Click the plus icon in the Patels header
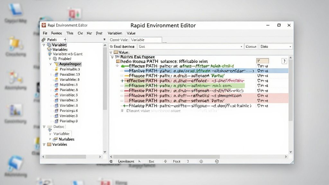The image size is (329, 185). 65,40
